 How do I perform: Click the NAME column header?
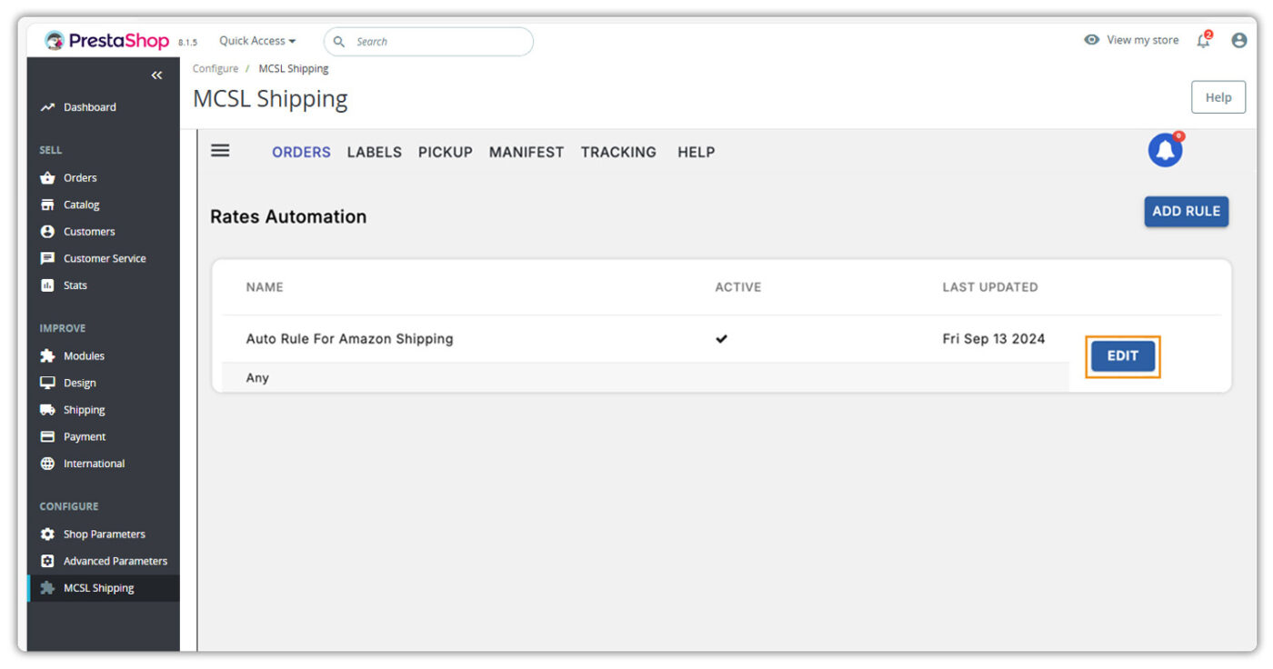[265, 287]
